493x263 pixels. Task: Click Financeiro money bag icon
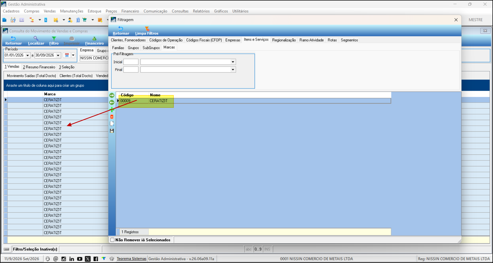pos(94,39)
